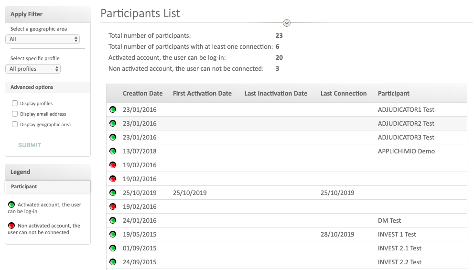Collapse the Participants List summary chevron

[x=287, y=23]
